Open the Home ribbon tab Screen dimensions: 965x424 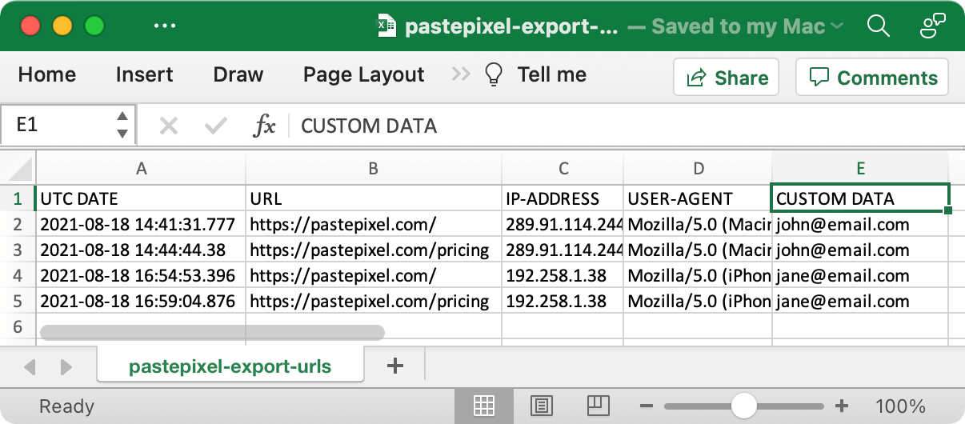[47, 74]
